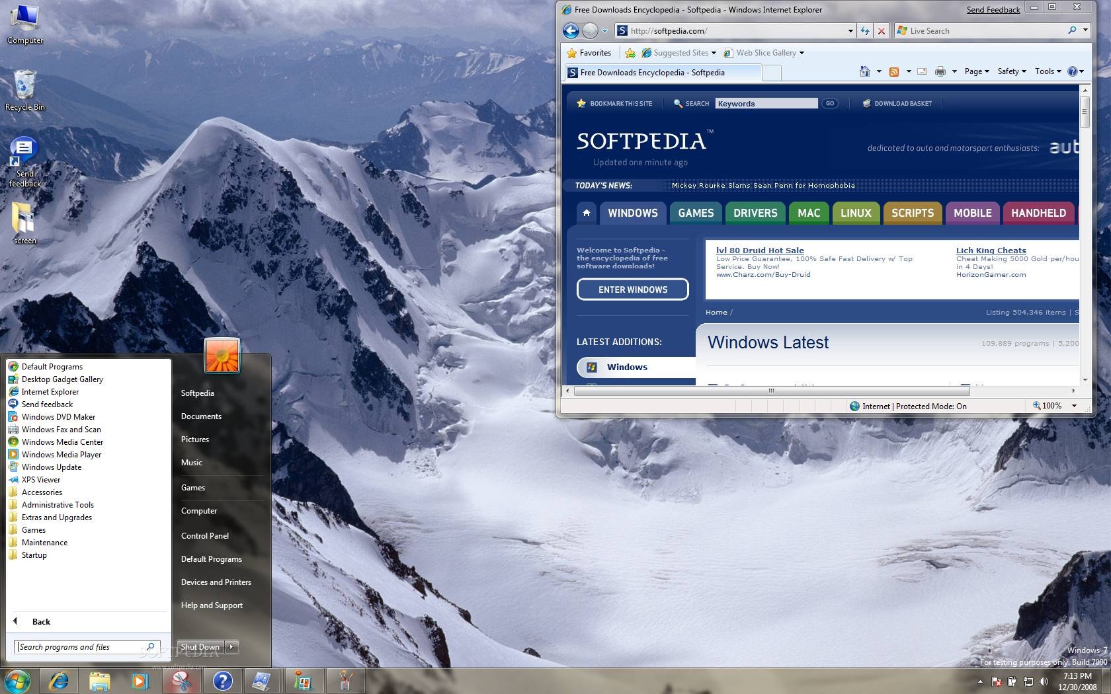
Task: Click the GO button next to Keywords
Action: pos(829,103)
